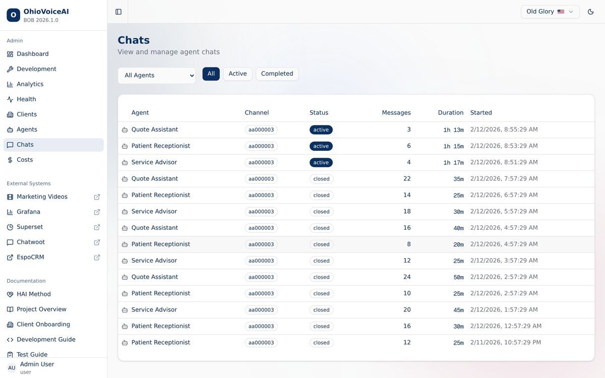Open the Clients page in sidebar
This screenshot has width=605, height=378.
coord(27,114)
